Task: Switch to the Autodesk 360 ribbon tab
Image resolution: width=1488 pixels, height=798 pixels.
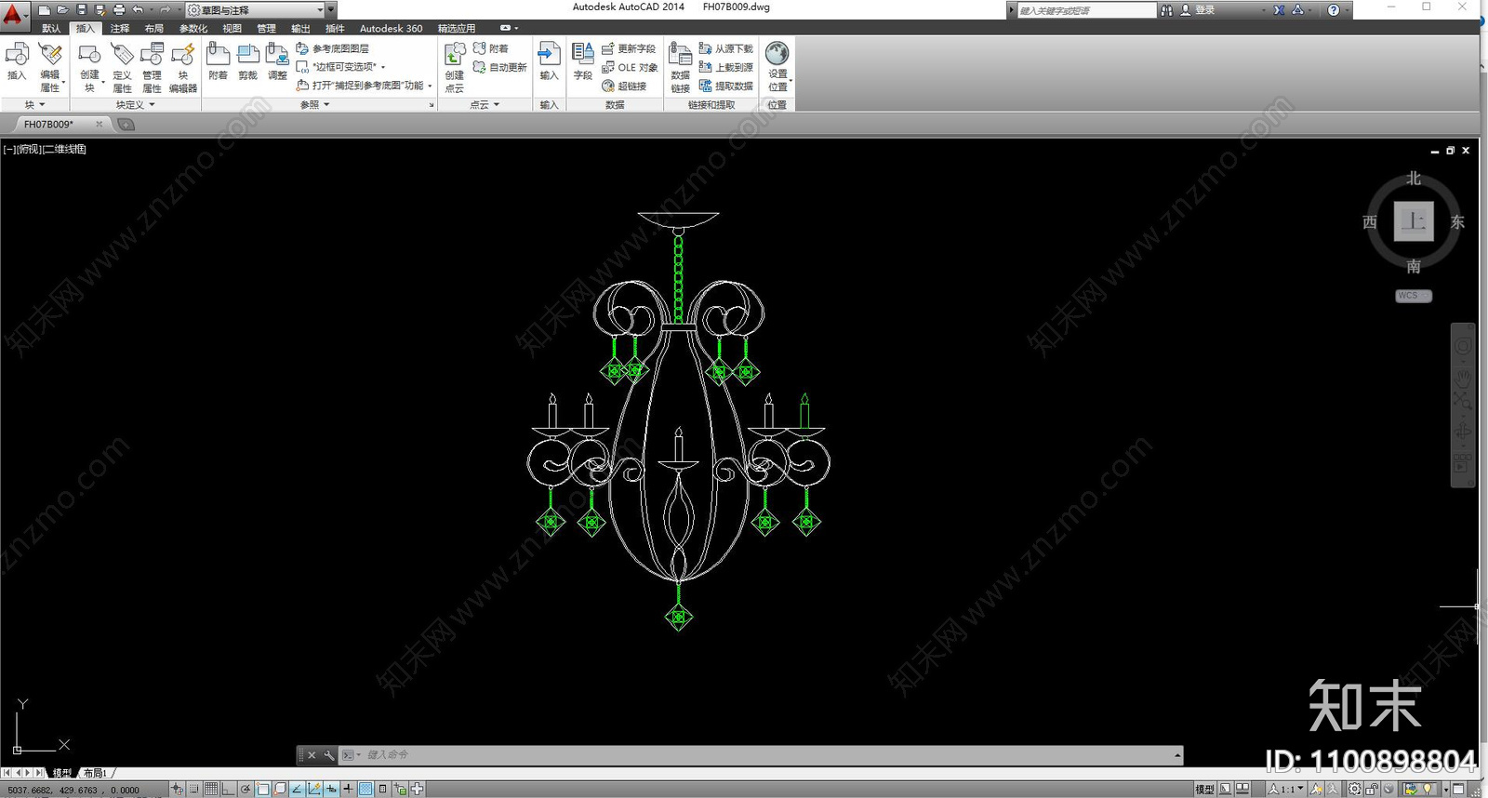Action: pos(391,29)
